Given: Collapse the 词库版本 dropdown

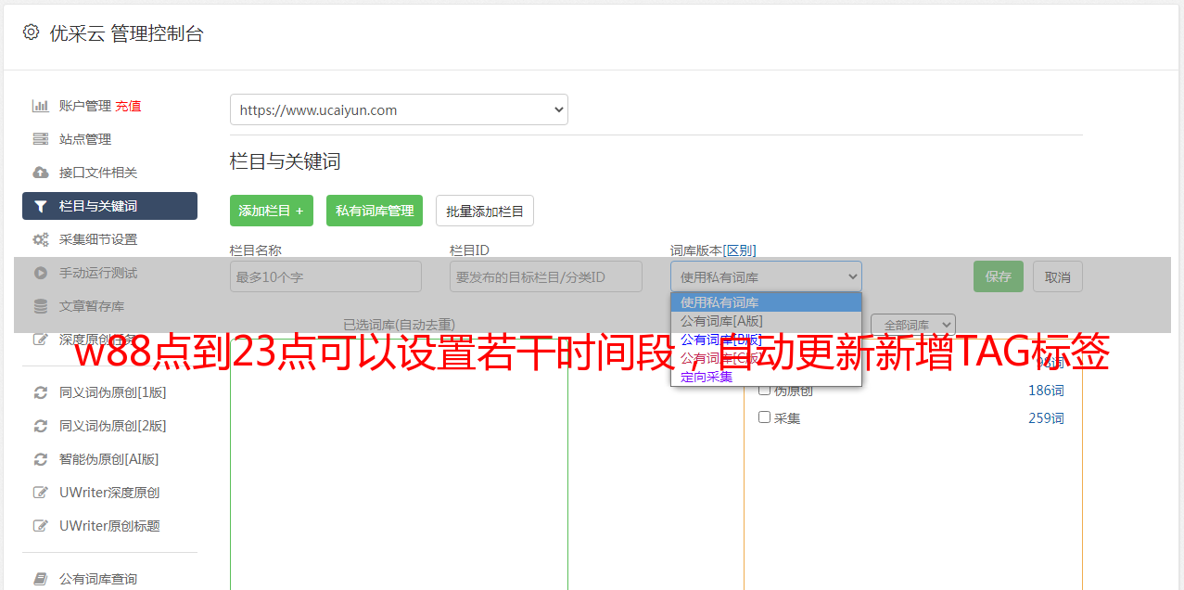Looking at the screenshot, I should coord(766,276).
